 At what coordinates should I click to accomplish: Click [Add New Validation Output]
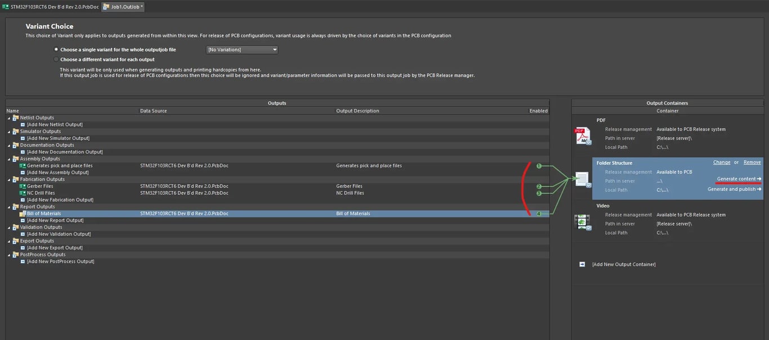coord(59,234)
